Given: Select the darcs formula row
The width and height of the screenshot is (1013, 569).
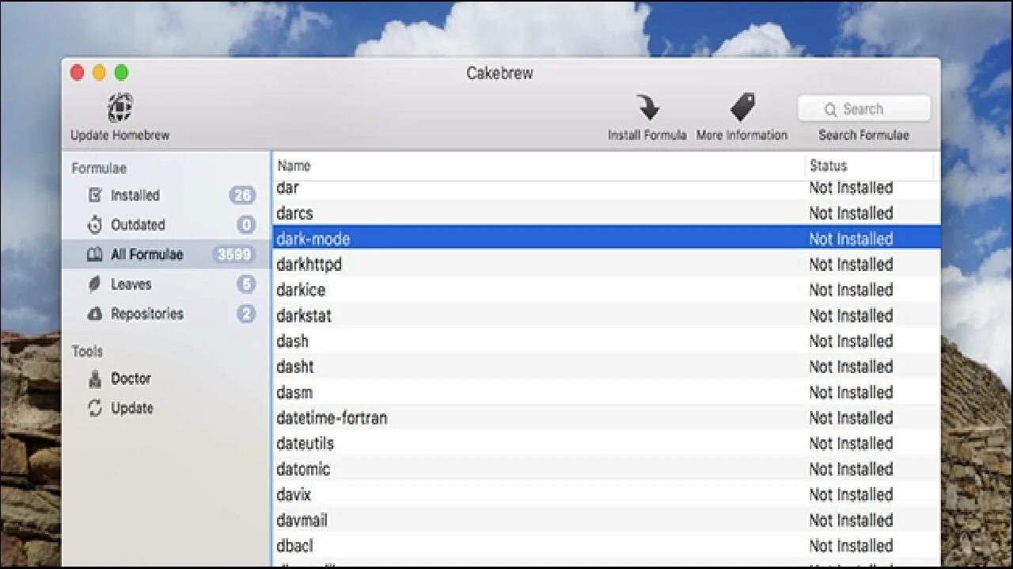Looking at the screenshot, I should tap(606, 213).
